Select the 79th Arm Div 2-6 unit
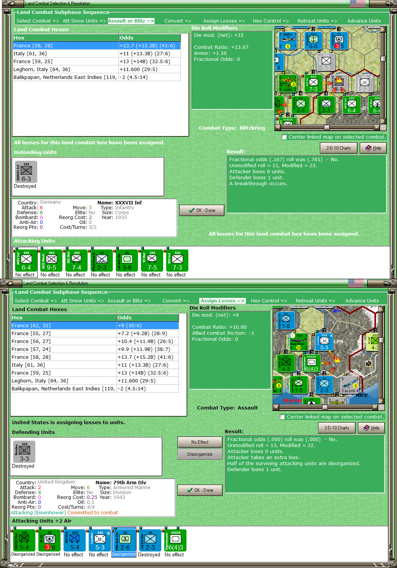 click(x=125, y=541)
